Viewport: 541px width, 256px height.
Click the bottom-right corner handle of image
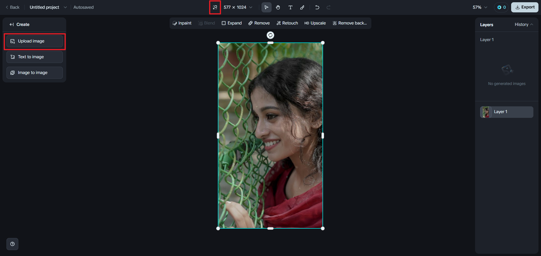click(x=323, y=229)
